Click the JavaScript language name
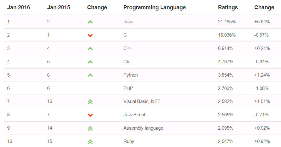The image size is (281, 147). tap(134, 115)
